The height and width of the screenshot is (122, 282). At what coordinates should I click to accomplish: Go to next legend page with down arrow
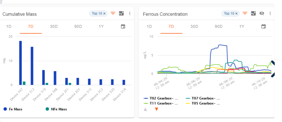coord(156,109)
